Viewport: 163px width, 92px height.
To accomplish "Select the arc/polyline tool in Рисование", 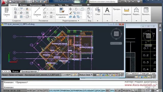I will (45, 9).
